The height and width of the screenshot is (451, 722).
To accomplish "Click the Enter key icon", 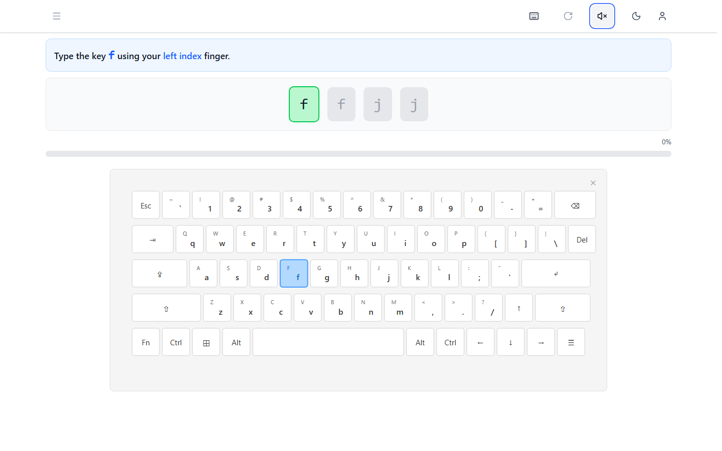I will [x=556, y=274].
